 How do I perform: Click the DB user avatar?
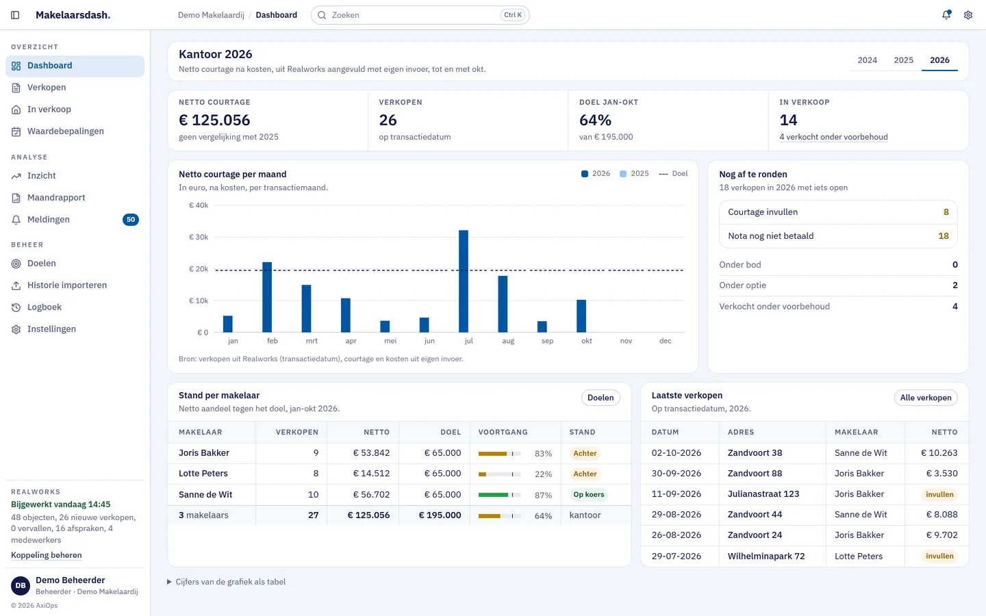click(x=21, y=586)
